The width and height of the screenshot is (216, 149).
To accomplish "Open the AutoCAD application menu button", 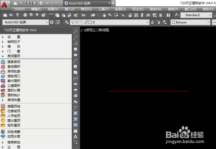I will [x=5, y=5].
